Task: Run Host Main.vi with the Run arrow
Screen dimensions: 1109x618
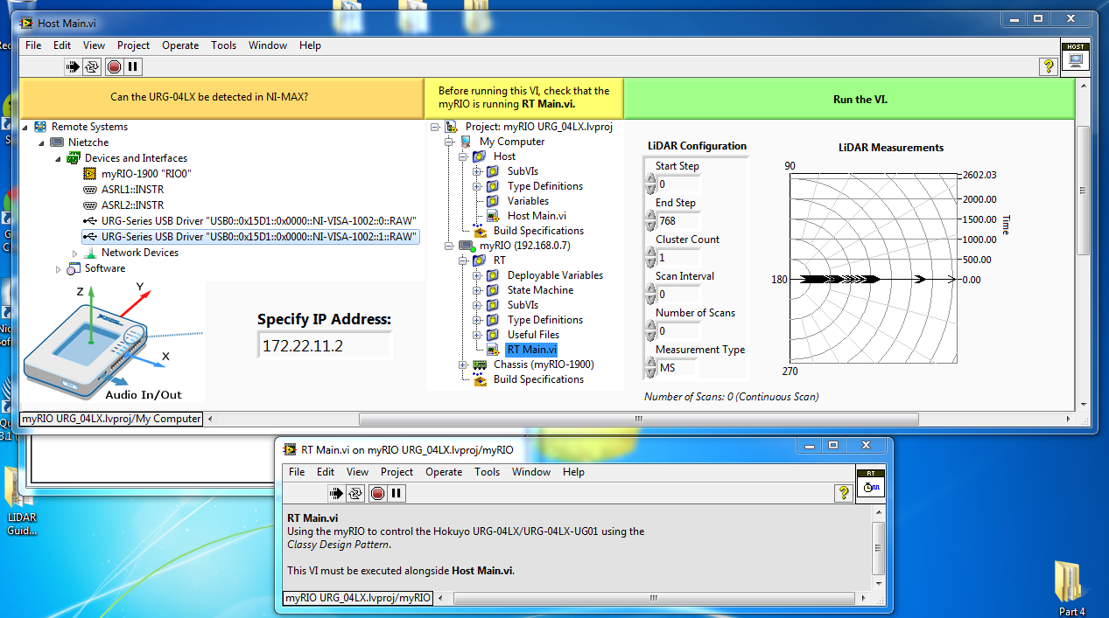Action: coord(74,66)
